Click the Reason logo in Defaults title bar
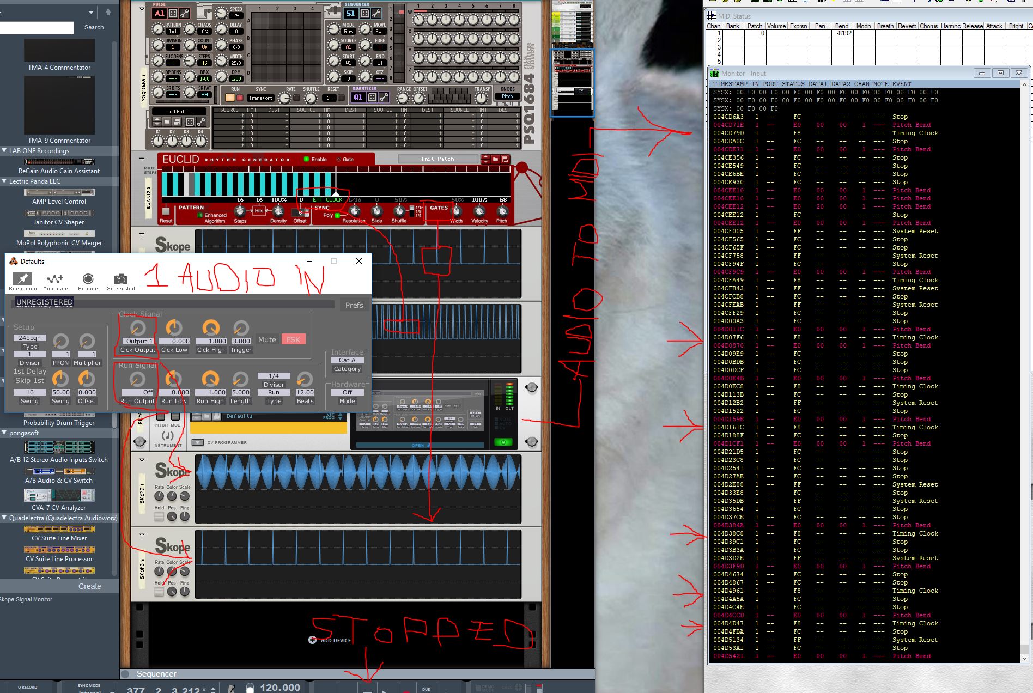The height and width of the screenshot is (693, 1033). click(x=14, y=261)
